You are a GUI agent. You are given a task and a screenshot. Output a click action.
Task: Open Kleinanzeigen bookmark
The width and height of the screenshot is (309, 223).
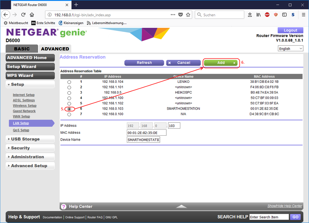pos(71,23)
